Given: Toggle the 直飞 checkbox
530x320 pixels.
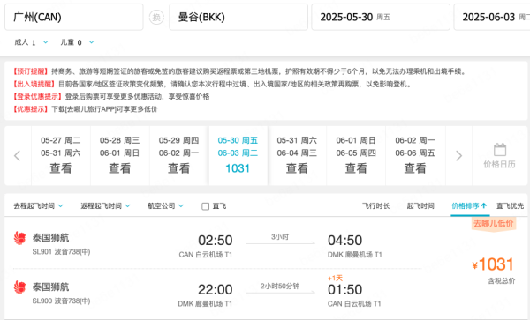Looking at the screenshot, I should pyautogui.click(x=205, y=206).
